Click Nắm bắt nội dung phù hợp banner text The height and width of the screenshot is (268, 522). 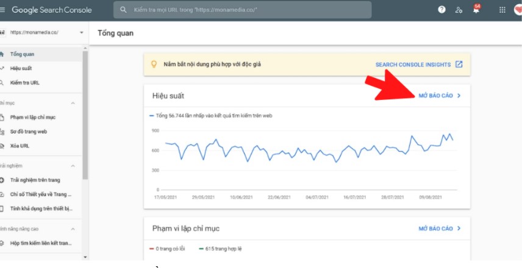click(212, 65)
